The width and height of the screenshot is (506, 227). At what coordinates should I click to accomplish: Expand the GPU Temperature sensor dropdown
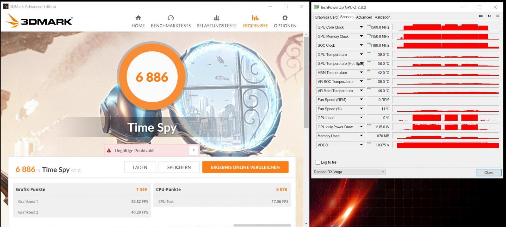(x=361, y=54)
